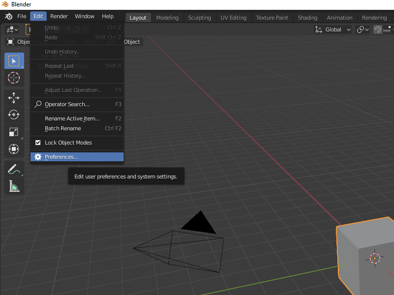Choose Rename Active Item entry
The height and width of the screenshot is (295, 394).
click(77, 118)
